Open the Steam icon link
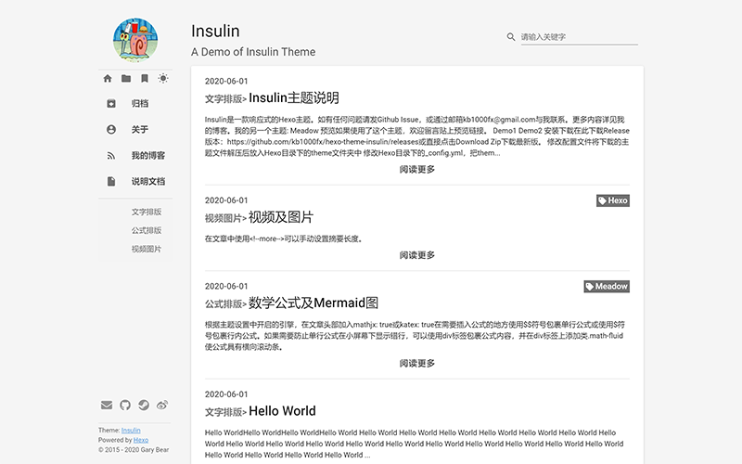 point(144,405)
